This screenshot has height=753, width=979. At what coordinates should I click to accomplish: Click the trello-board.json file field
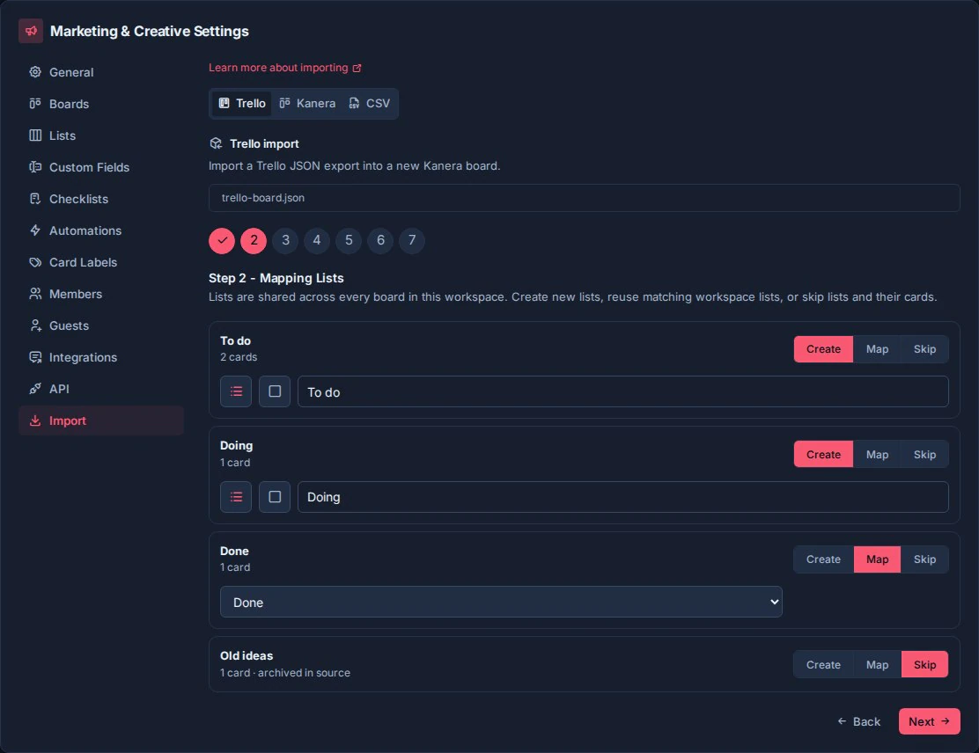pyautogui.click(x=584, y=198)
